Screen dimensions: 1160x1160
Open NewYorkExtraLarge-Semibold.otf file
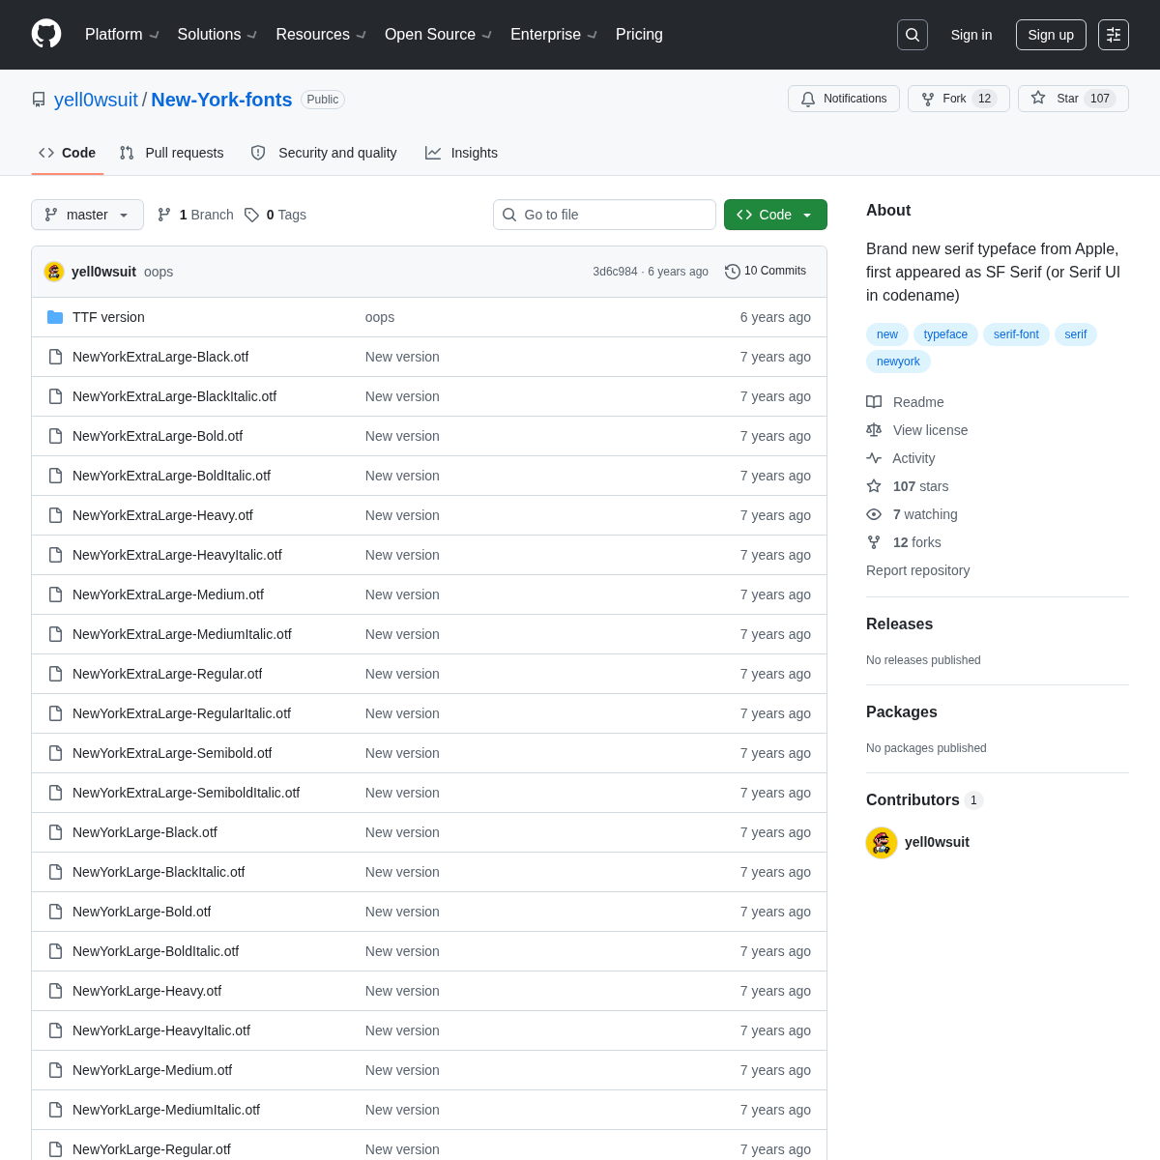[x=172, y=753]
